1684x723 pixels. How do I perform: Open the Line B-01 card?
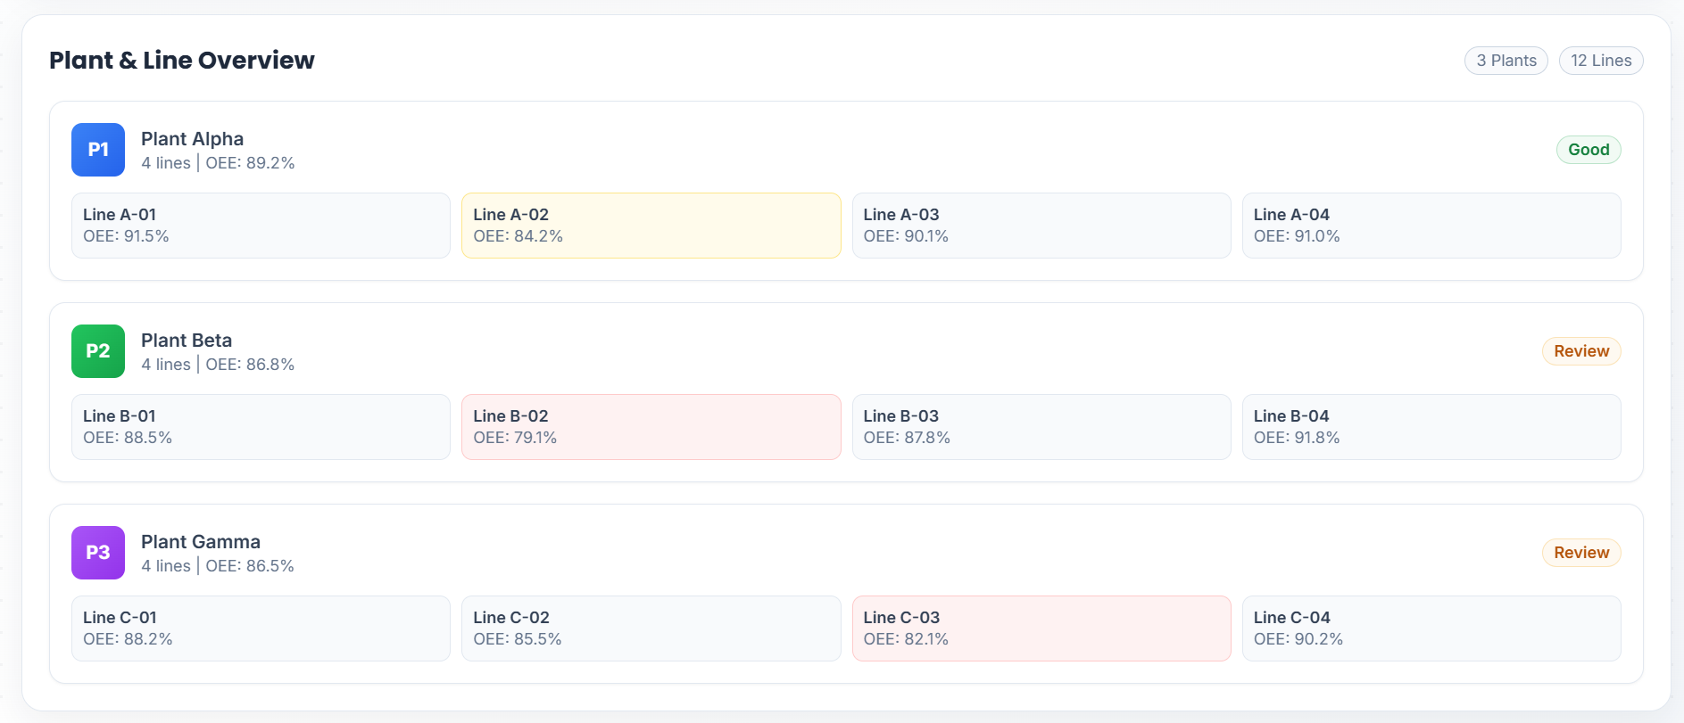pyautogui.click(x=261, y=427)
